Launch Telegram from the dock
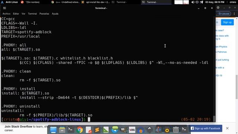Screen dimensions: 238x134 point(115,130)
